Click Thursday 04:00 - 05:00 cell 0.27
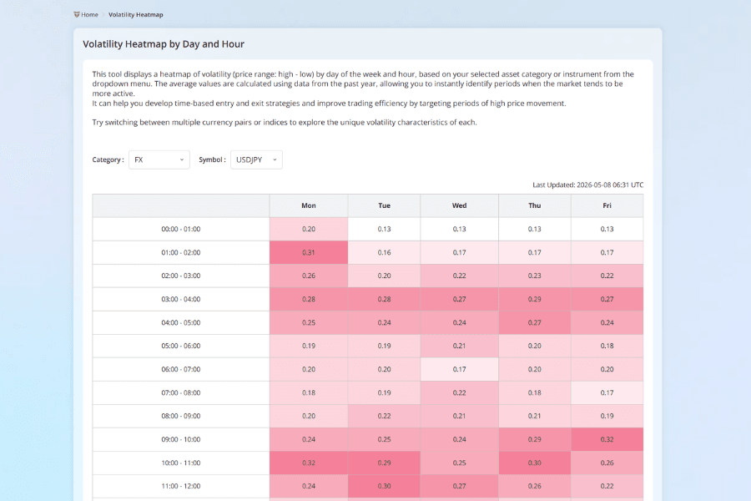The image size is (751, 501). click(x=535, y=322)
